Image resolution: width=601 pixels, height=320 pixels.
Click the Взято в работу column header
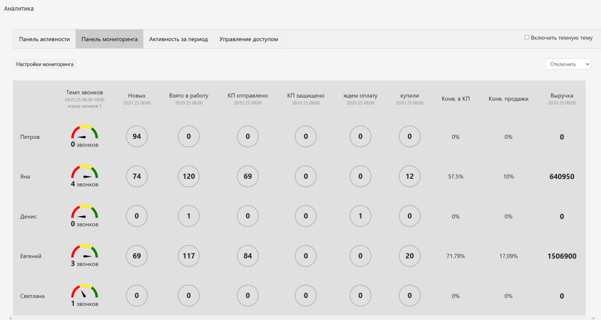189,96
